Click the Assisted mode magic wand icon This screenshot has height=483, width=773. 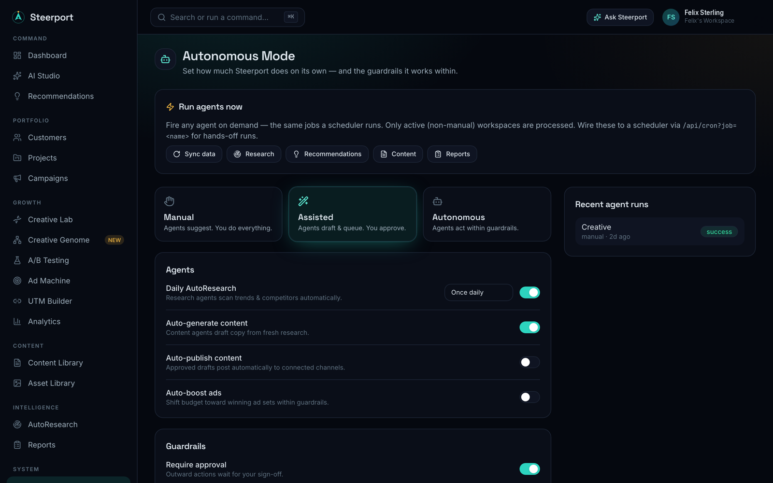(x=303, y=201)
